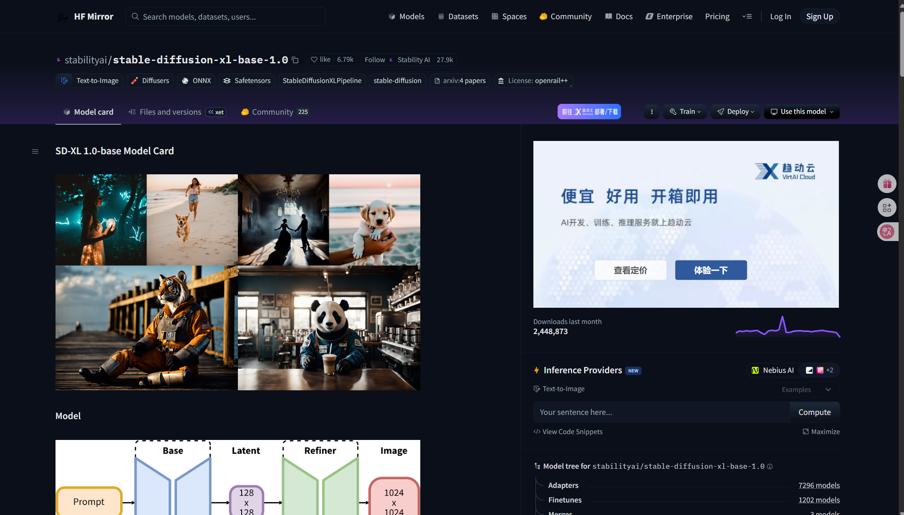
Task: Click the Stability AI organization avatar
Action: (391, 60)
